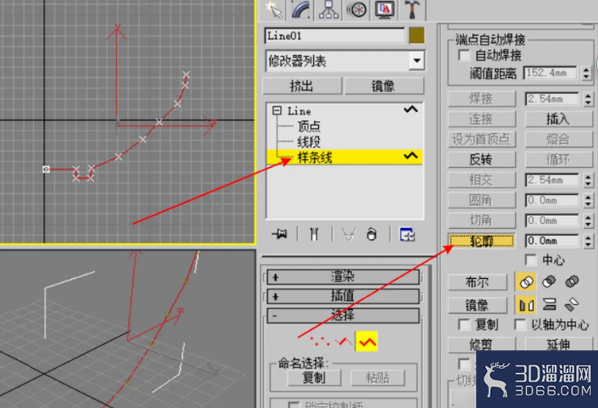Open the Display panel monitor tab
The image size is (598, 408).
(384, 10)
